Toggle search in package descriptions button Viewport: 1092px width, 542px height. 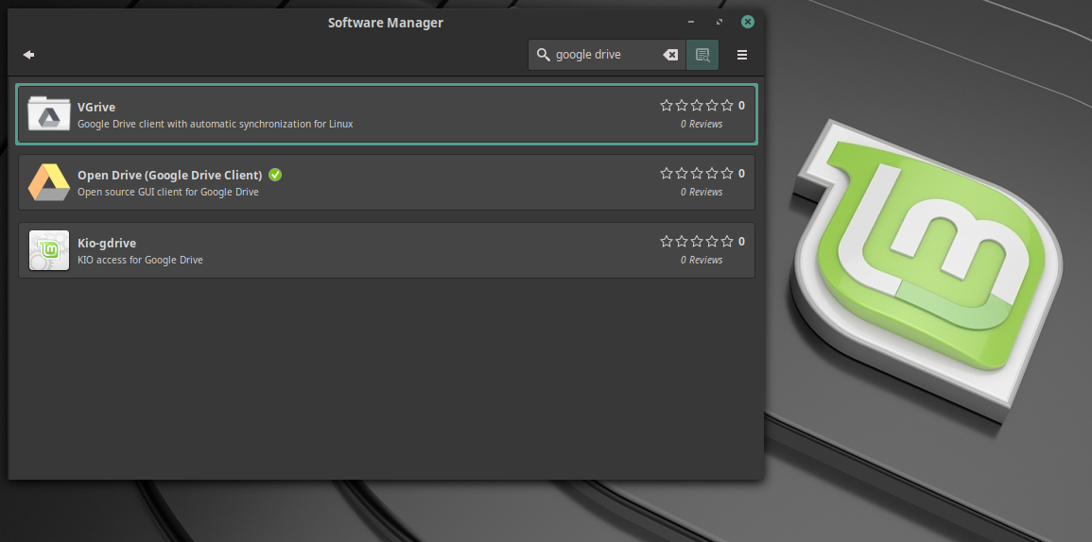[x=702, y=55]
